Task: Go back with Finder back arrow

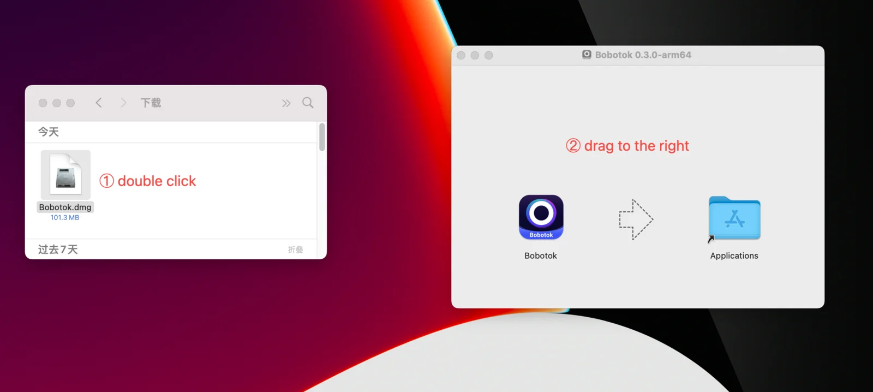Action: [99, 103]
